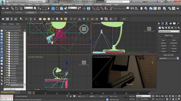Open the Standard Primitives dropdown
Image resolution: width=181 pixels, height=101 pixels.
[169, 31]
